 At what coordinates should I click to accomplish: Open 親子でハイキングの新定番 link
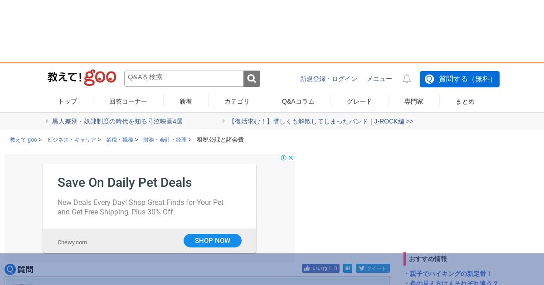point(451,274)
